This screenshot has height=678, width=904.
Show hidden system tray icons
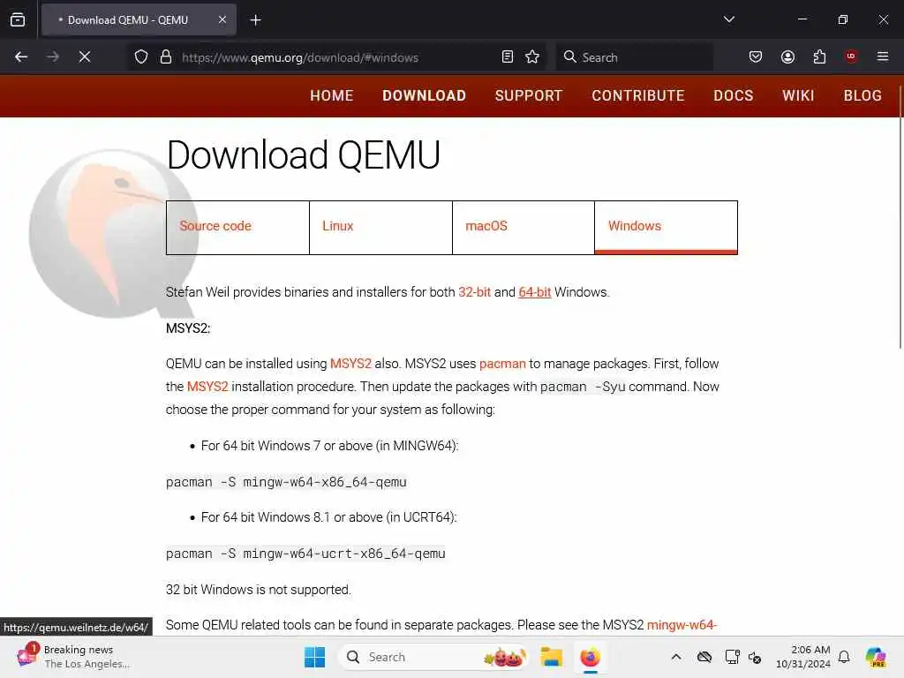pyautogui.click(x=676, y=657)
